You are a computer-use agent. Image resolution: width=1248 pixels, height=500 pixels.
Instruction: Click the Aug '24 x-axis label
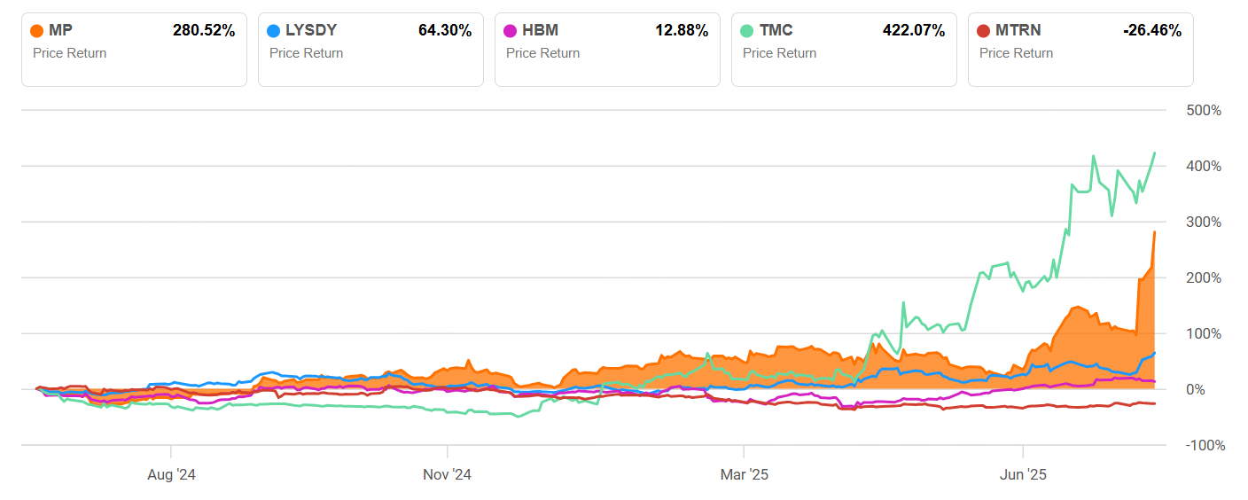[x=171, y=474]
